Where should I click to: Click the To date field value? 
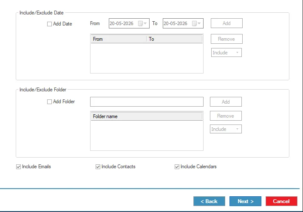(176, 23)
